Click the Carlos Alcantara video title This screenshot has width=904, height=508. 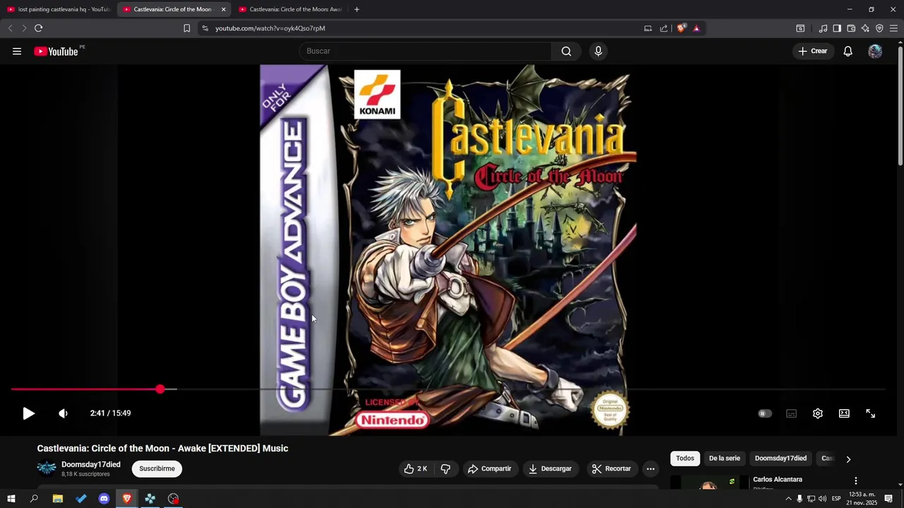[x=778, y=480]
